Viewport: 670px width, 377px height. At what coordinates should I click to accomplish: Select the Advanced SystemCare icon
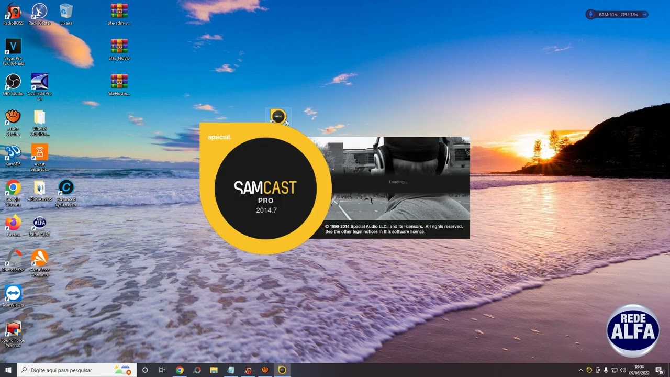tap(66, 193)
